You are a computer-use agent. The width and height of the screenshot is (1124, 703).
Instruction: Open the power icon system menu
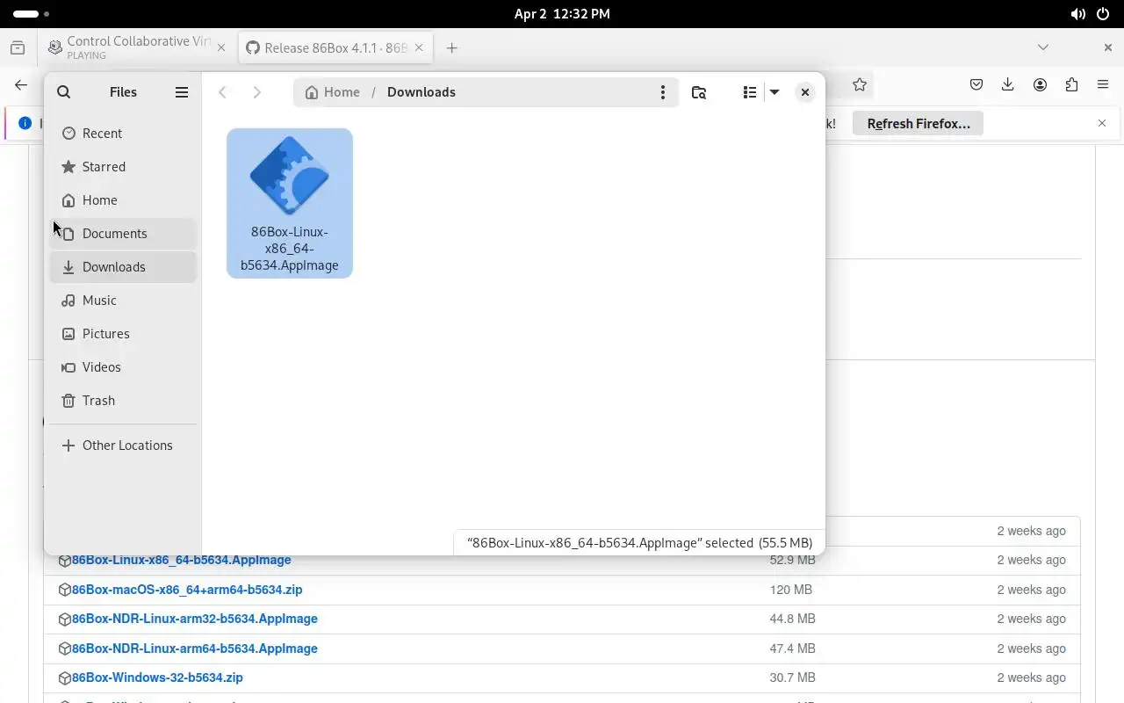point(1104,13)
